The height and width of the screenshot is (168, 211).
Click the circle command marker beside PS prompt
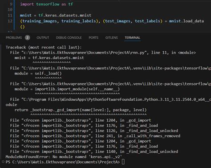pos(3,162)
